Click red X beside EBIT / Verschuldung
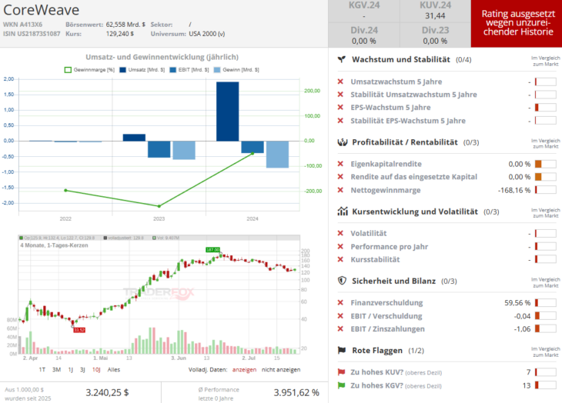 coord(340,316)
